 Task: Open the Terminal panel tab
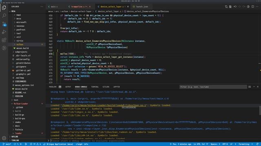point(95,87)
